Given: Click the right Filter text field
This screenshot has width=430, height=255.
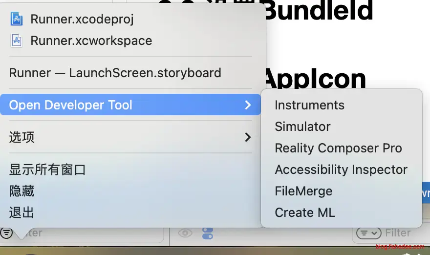Looking at the screenshot, I should click(398, 233).
